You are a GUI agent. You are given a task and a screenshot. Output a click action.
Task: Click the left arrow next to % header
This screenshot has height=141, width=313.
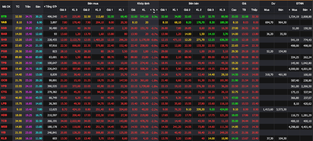coord(151,10)
